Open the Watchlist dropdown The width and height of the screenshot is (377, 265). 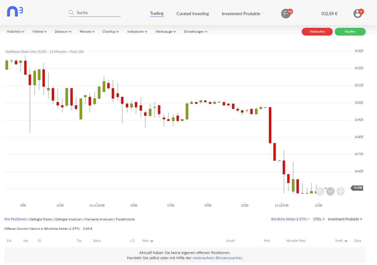point(16,31)
